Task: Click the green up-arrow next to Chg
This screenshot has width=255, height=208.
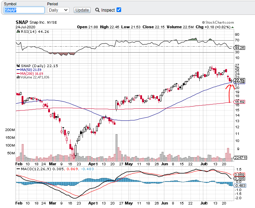Action: tap(233, 27)
